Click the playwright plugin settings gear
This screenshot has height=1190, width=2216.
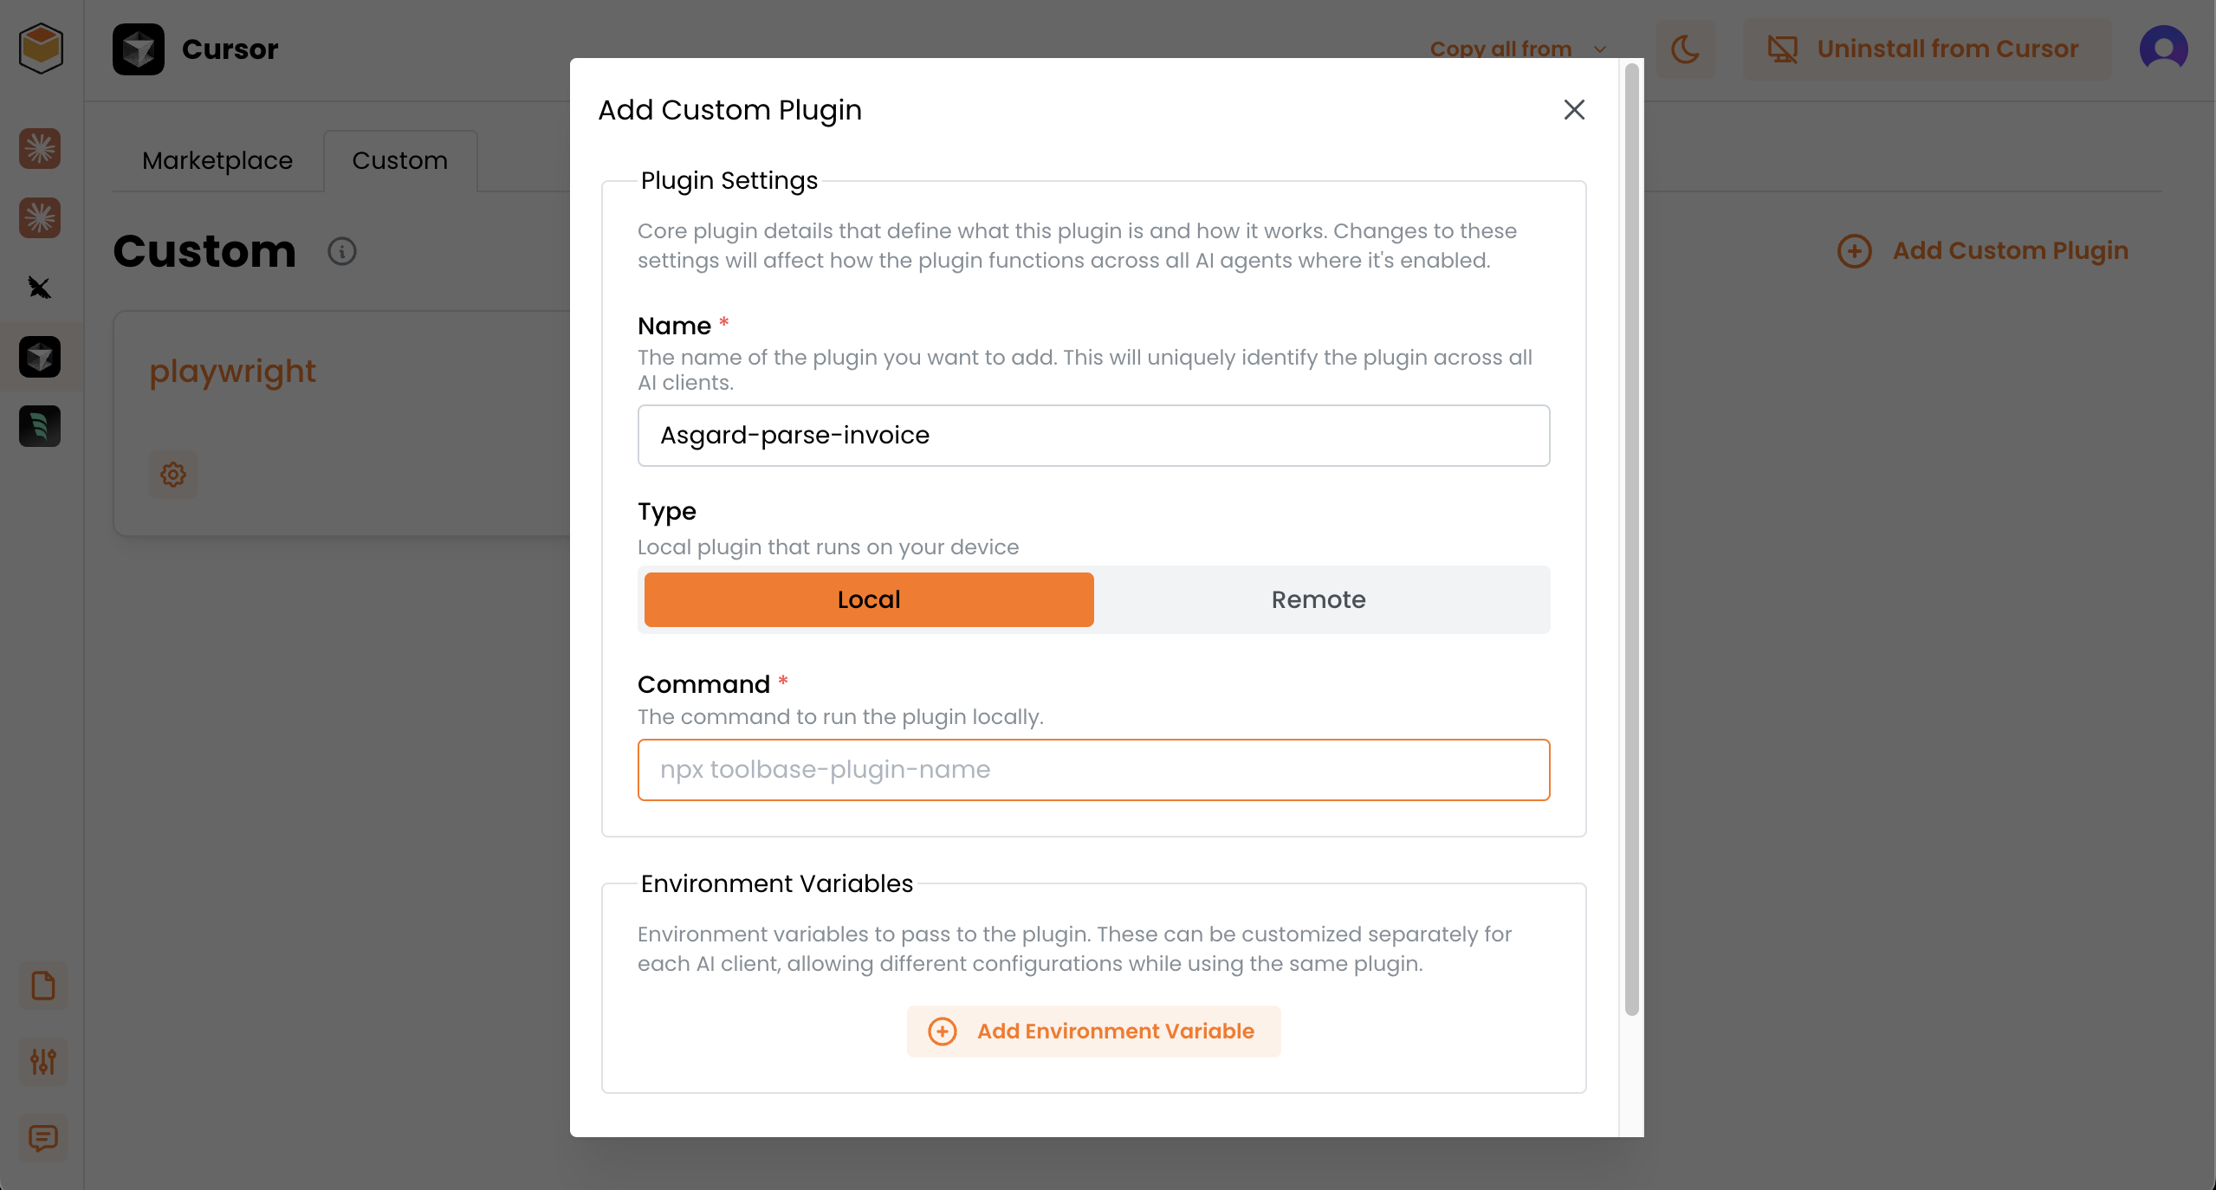click(173, 475)
